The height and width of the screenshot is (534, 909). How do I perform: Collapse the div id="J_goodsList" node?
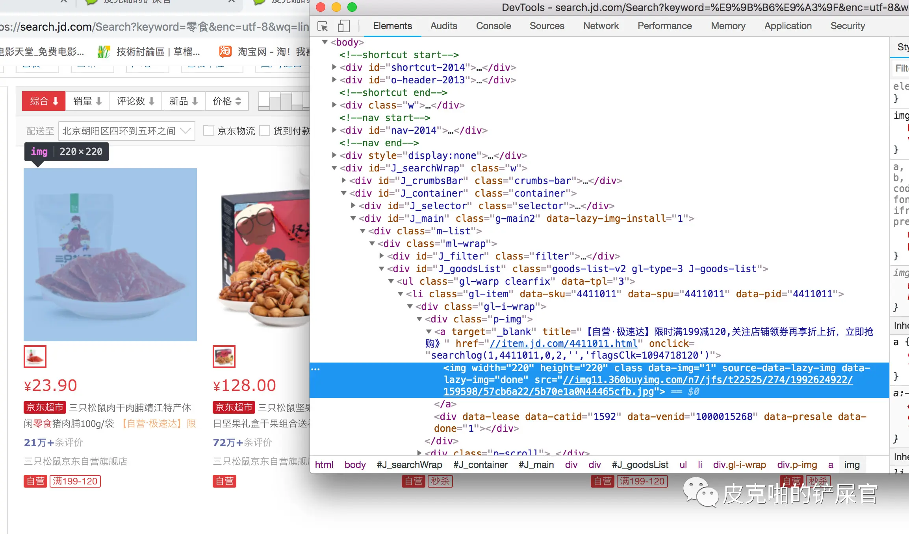click(x=381, y=269)
